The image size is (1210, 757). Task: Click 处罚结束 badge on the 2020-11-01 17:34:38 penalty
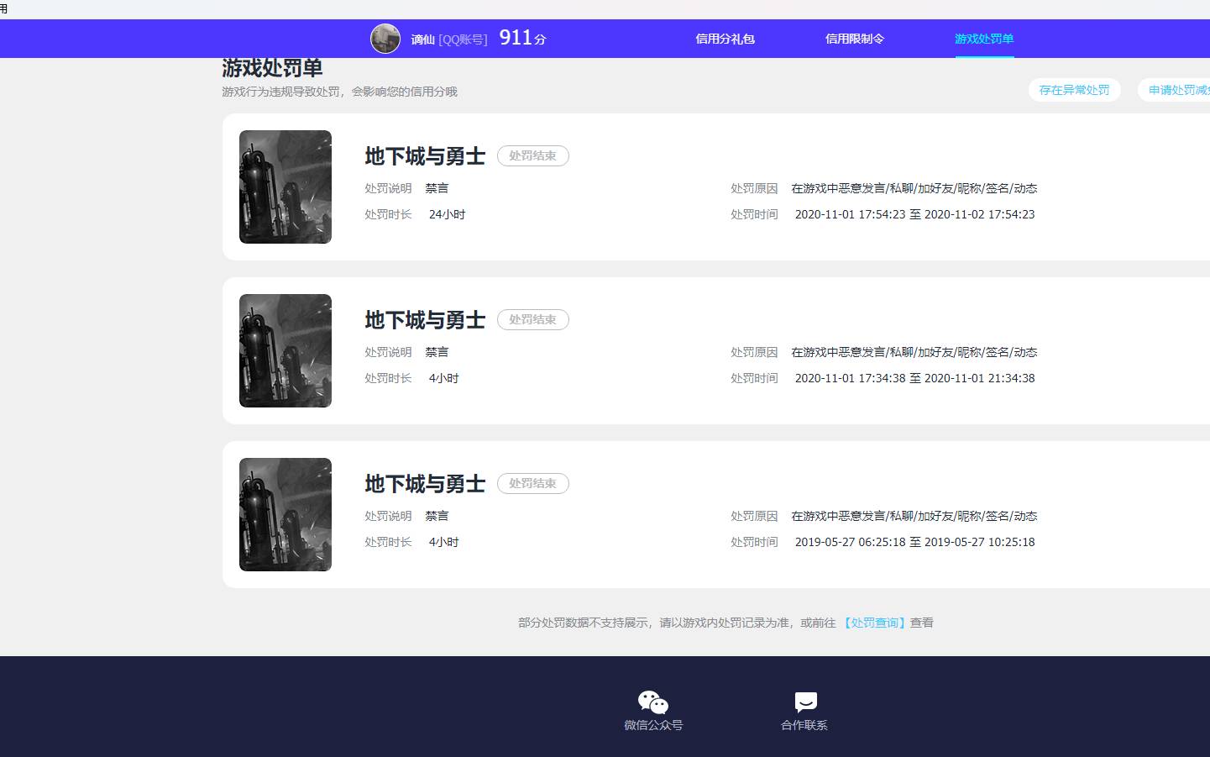point(533,319)
